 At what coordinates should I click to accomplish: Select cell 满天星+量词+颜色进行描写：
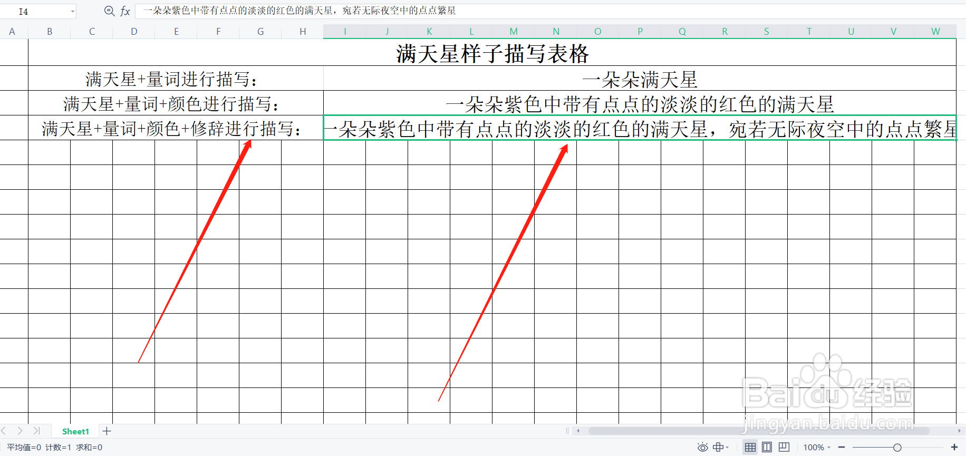click(176, 103)
